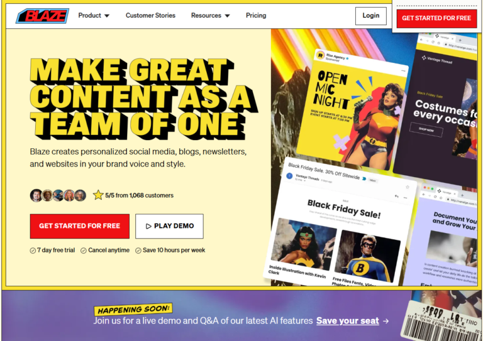
Task: Go to the Pricing page
Action: 256,15
